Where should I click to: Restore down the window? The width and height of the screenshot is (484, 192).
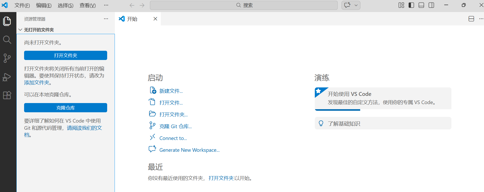[464, 5]
